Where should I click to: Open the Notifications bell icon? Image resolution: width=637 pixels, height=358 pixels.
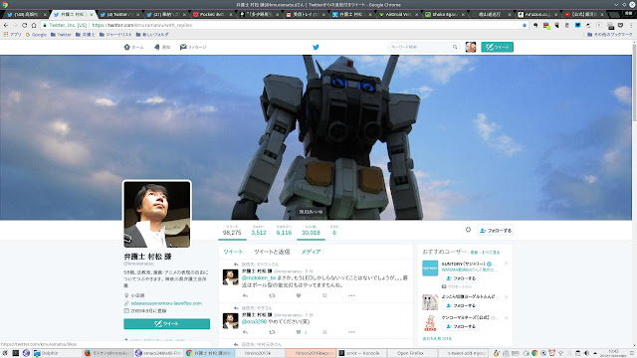click(157, 47)
